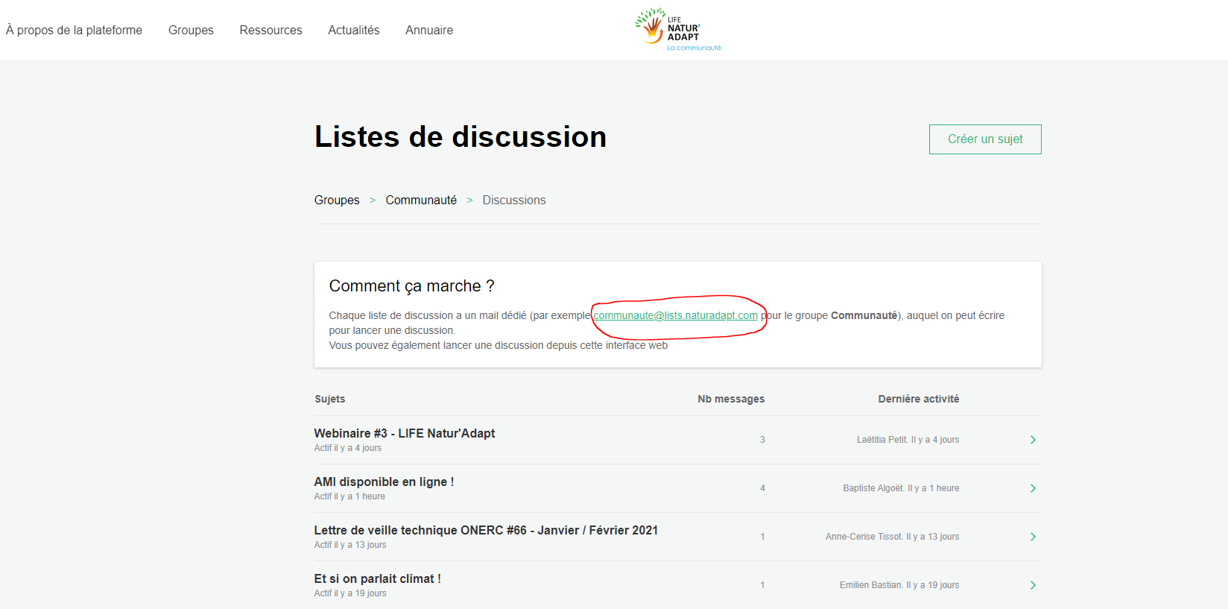Navigate to Communauté breadcrumb link
The width and height of the screenshot is (1228, 609).
pos(421,200)
